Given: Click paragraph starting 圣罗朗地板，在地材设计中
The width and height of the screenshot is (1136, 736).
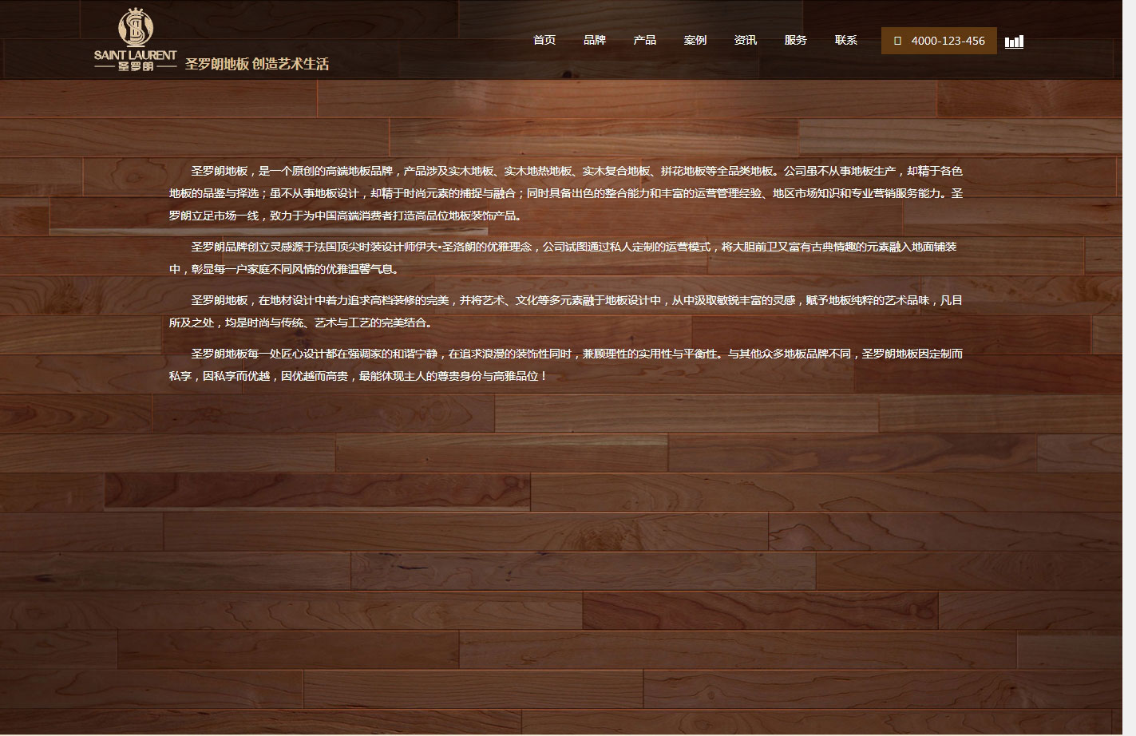Looking at the screenshot, I should pyautogui.click(x=566, y=311).
